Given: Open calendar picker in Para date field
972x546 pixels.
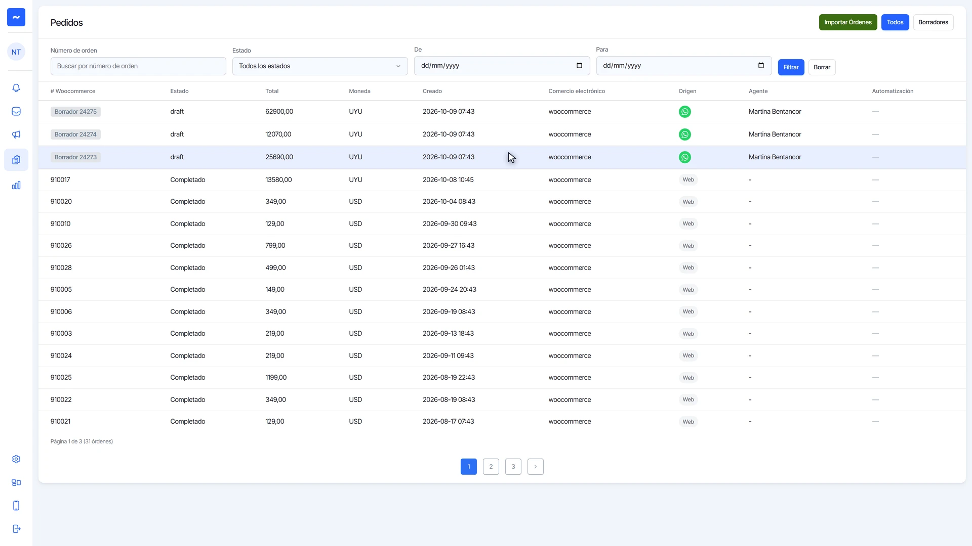Looking at the screenshot, I should click(x=761, y=66).
